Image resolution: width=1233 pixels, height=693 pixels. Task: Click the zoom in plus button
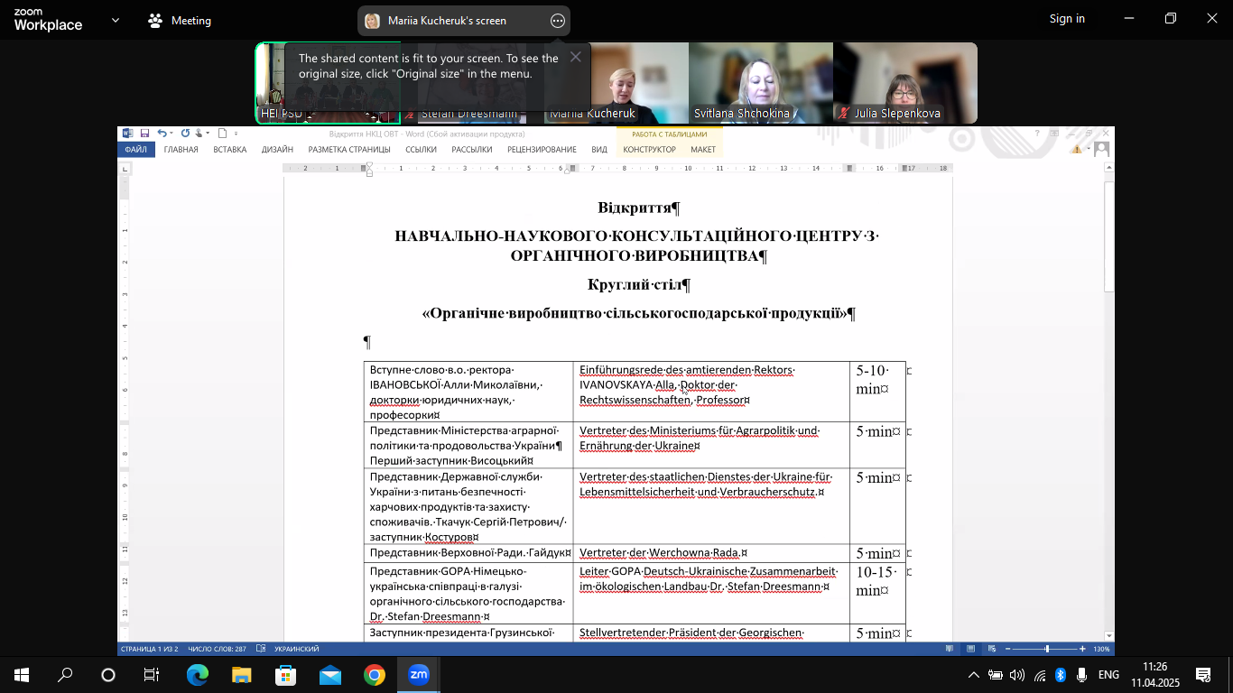1082,649
